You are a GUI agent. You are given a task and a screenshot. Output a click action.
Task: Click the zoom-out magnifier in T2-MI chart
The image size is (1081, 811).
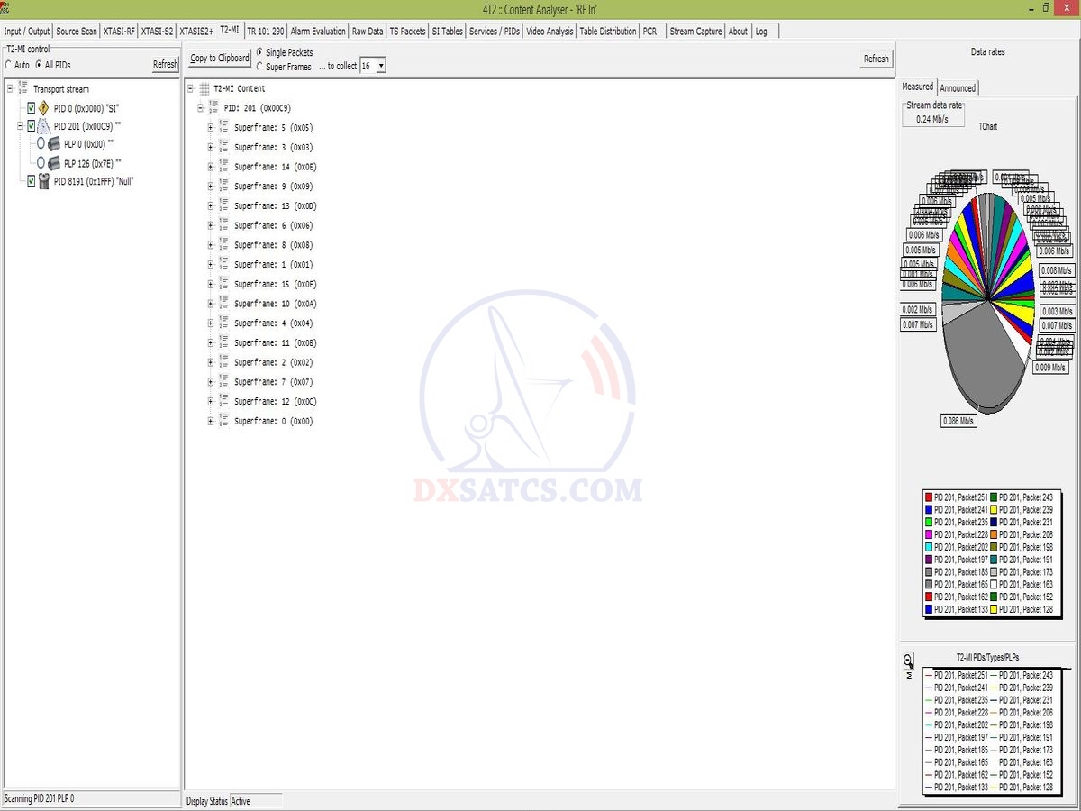908,660
